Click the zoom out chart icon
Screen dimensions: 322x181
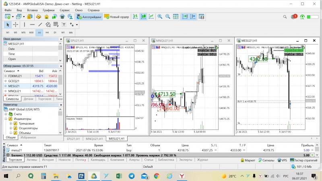pyautogui.click(x=167, y=17)
